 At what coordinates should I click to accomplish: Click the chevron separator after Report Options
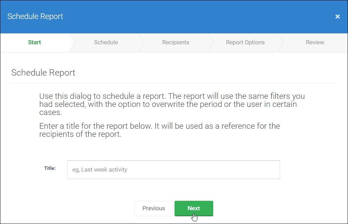[x=281, y=43]
